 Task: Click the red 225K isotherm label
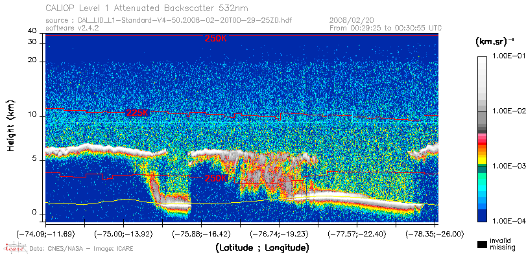pyautogui.click(x=137, y=113)
